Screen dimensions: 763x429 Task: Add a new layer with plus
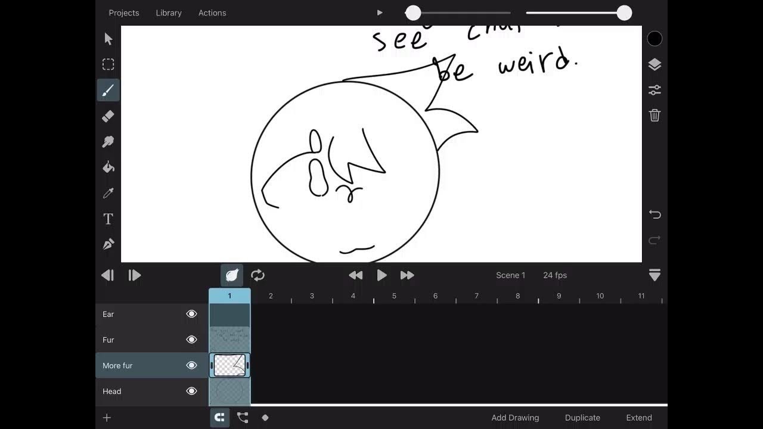pos(107,418)
